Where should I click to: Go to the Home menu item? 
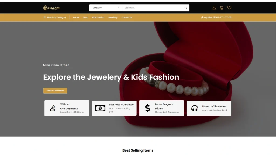click(76, 17)
